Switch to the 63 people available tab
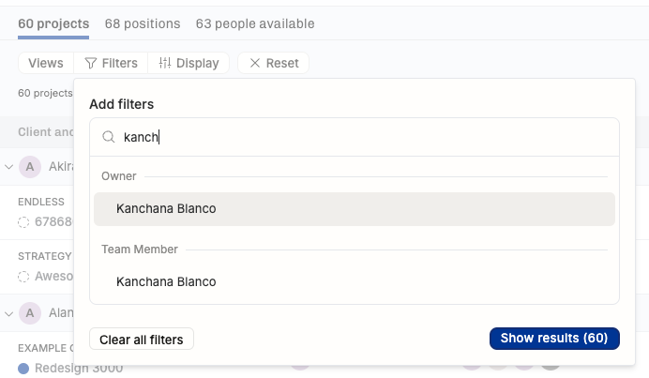 click(255, 23)
